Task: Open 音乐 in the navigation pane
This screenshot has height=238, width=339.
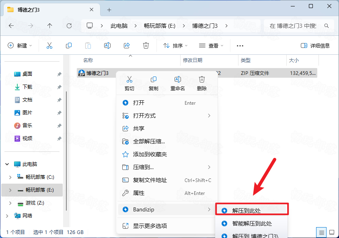Action: (x=27, y=125)
